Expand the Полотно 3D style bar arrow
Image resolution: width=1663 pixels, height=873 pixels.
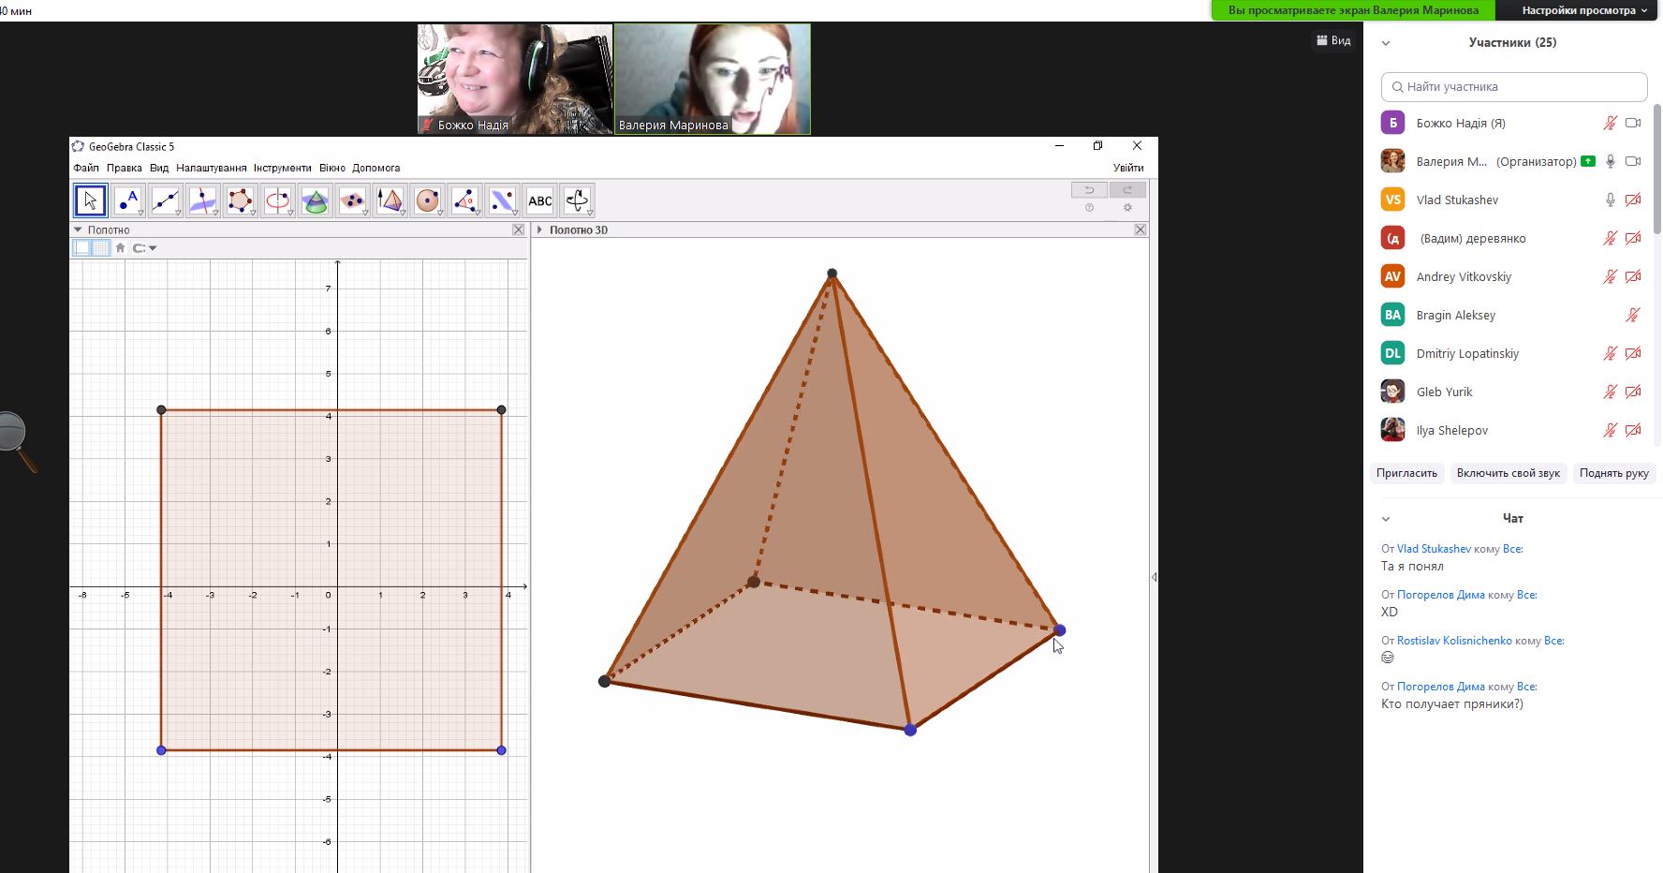point(539,229)
